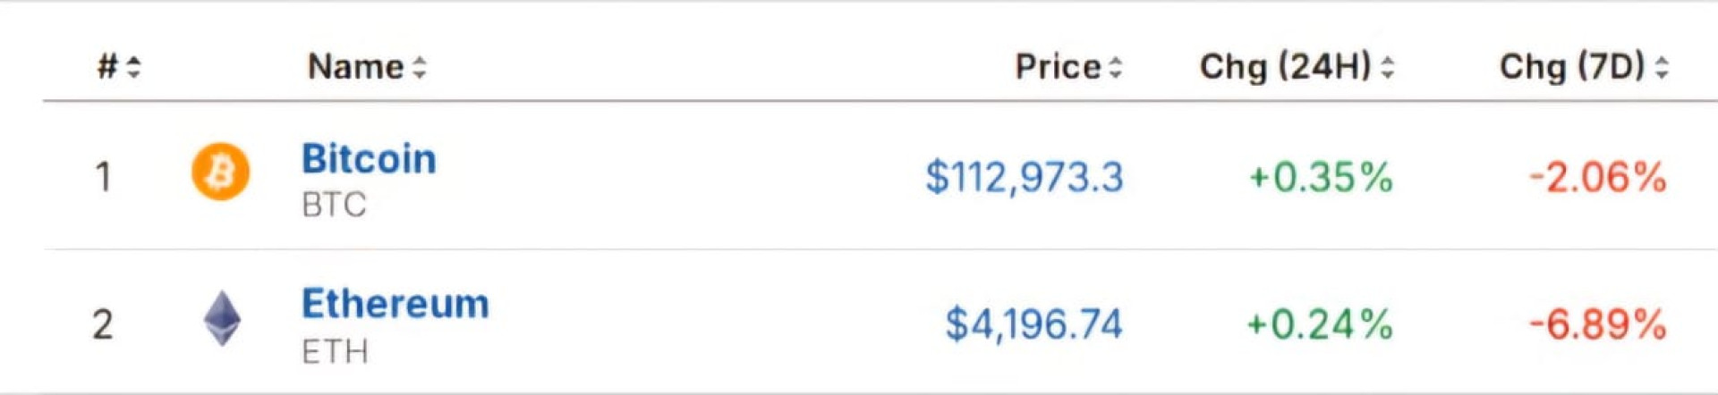Select the Bitcoin price $112,973.3
The height and width of the screenshot is (395, 1718).
1024,177
